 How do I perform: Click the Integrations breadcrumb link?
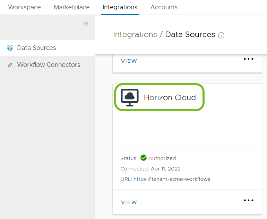click(x=135, y=35)
